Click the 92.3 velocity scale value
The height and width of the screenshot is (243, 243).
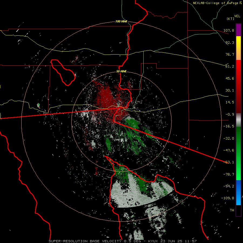point(230,42)
